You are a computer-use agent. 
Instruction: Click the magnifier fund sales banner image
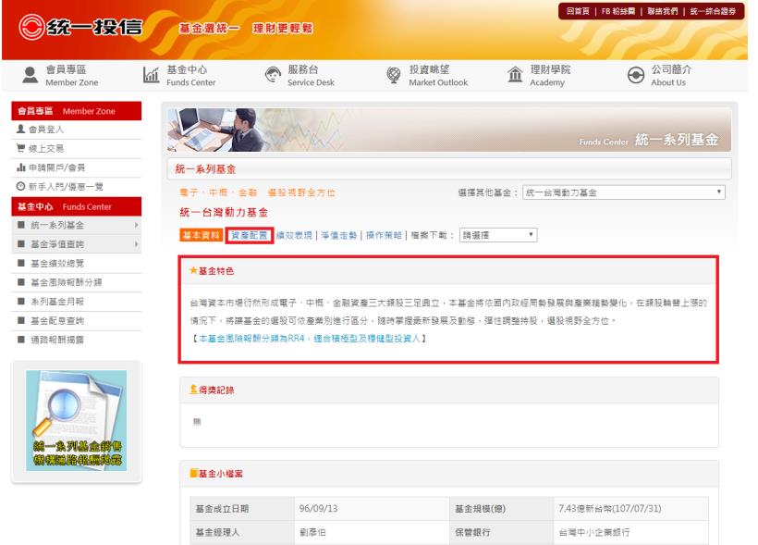[x=76, y=420]
